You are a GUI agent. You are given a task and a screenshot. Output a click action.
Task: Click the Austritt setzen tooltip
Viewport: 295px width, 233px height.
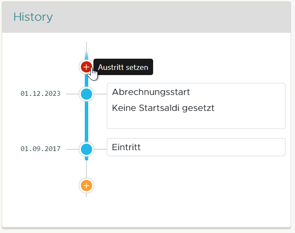(x=123, y=67)
